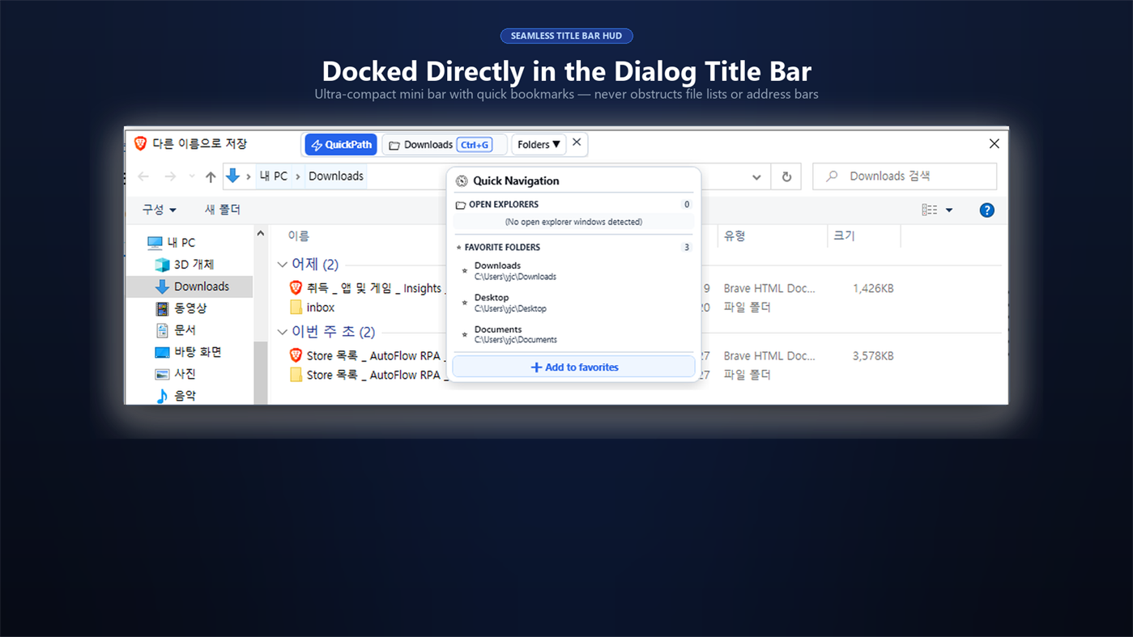Collapse the 이번 주 초 (2) group
Screen dimensions: 1133x637
(282, 332)
